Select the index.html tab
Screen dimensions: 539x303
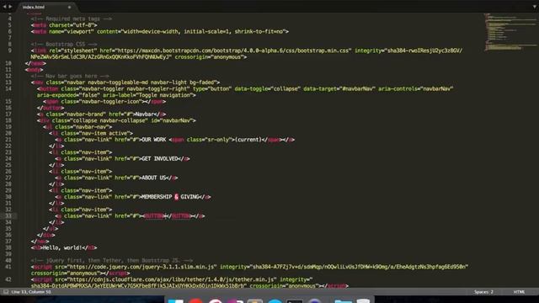34,7
